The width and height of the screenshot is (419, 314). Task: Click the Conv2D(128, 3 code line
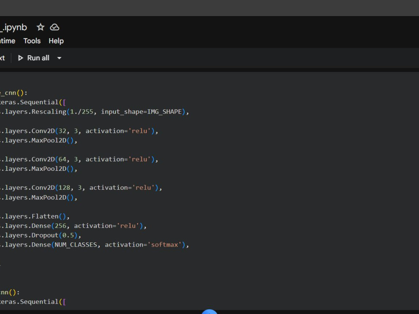click(81, 188)
